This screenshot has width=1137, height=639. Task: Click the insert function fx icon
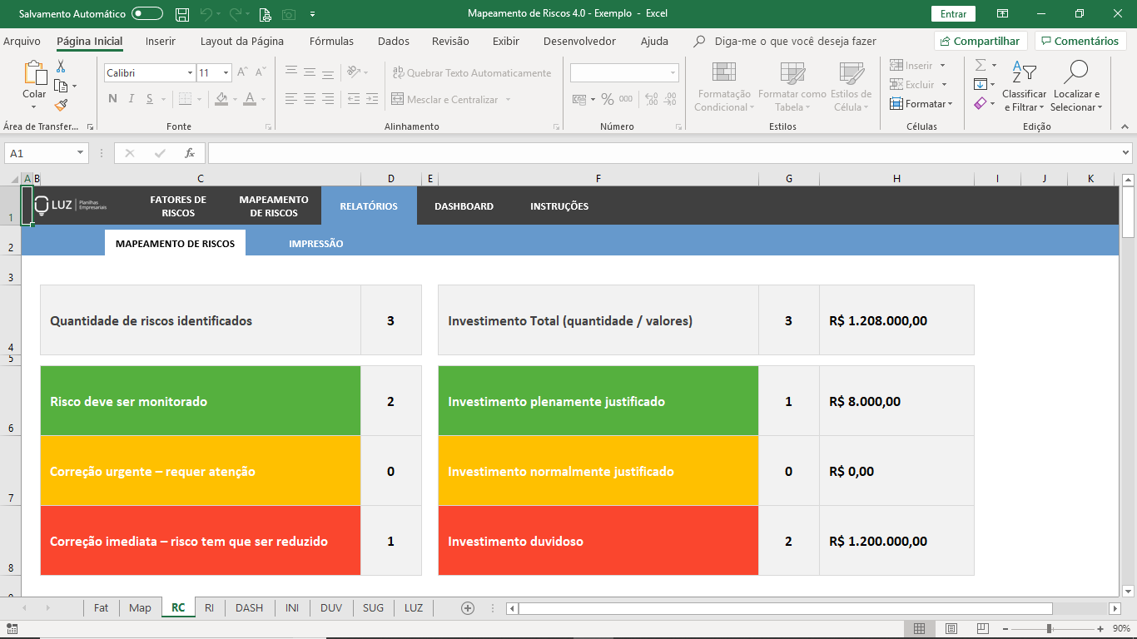(x=190, y=153)
